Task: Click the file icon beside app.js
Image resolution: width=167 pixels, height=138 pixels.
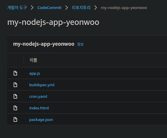Action: coord(15,73)
